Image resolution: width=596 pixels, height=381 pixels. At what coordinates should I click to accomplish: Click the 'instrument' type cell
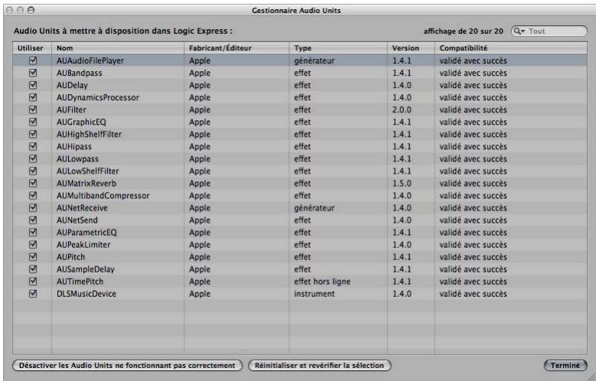tap(314, 294)
